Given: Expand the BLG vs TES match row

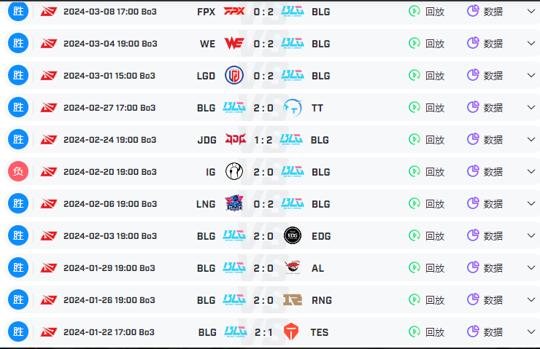Looking at the screenshot, I should point(531,332).
